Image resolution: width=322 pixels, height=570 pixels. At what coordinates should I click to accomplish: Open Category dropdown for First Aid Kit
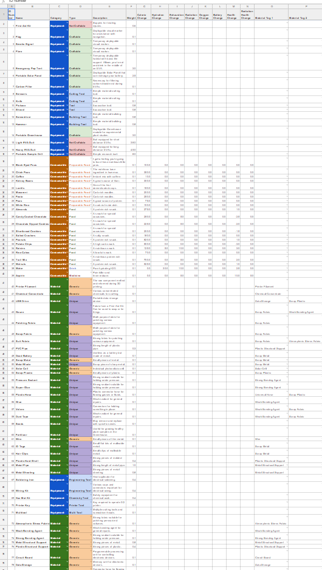pos(67,21)
